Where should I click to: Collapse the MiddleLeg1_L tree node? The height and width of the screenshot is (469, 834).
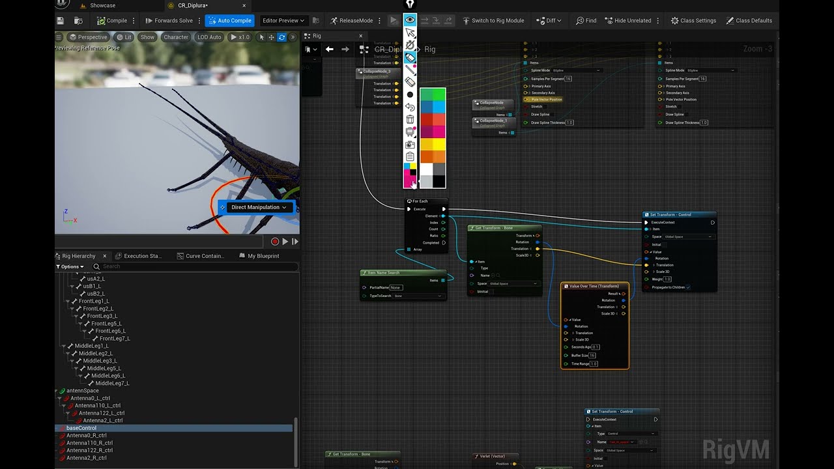point(64,346)
